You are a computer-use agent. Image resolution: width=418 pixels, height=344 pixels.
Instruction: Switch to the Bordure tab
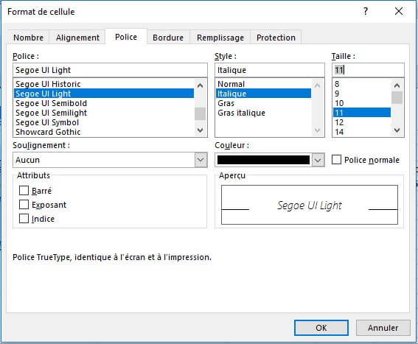click(x=168, y=38)
